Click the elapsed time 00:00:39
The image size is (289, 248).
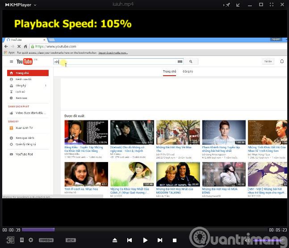coord(12,230)
